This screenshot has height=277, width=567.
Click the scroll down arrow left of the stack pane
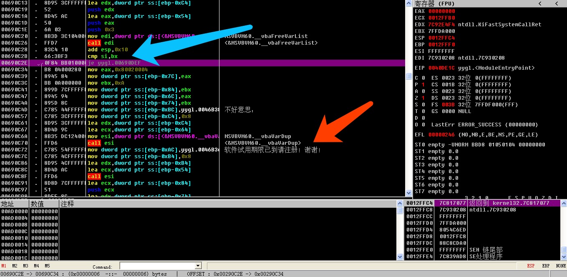click(399, 257)
